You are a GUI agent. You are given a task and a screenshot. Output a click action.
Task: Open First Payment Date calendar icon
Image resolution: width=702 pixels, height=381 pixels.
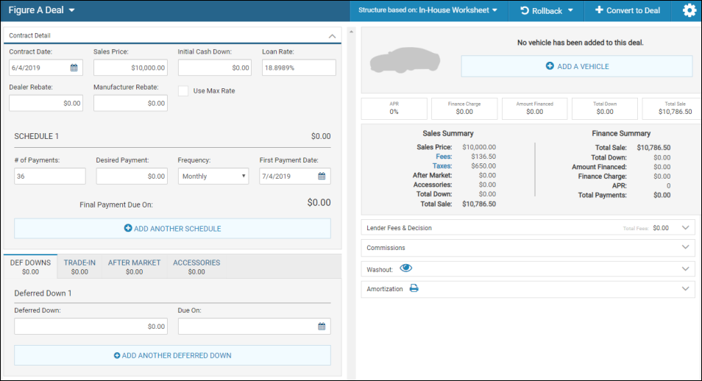tap(322, 176)
